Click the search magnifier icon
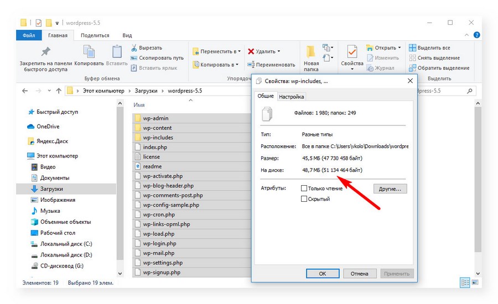The width and height of the screenshot is (498, 304). click(470, 91)
